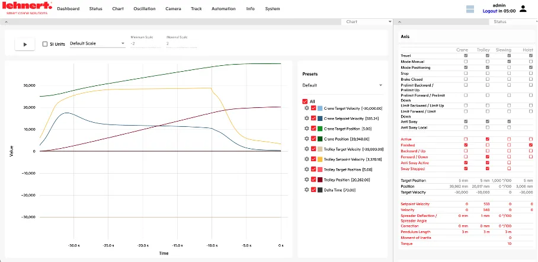Image resolution: width=538 pixels, height=262 pixels.
Task: Open the Chart panel selector dropdown
Action: (367, 21)
